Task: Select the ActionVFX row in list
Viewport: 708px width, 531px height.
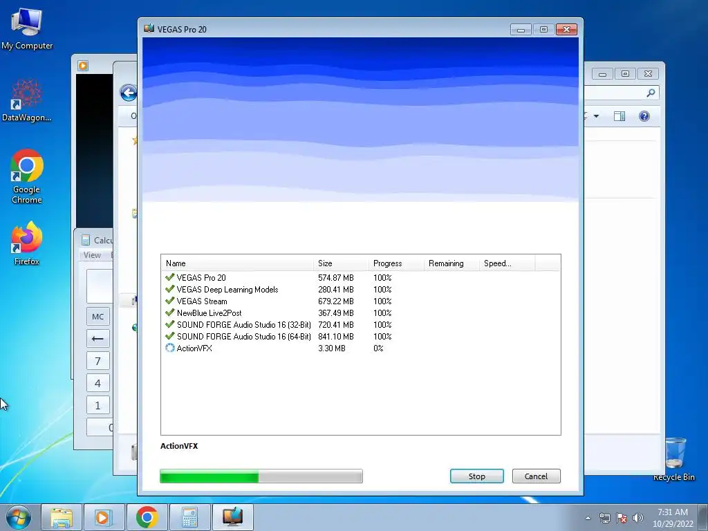Action: coord(360,348)
